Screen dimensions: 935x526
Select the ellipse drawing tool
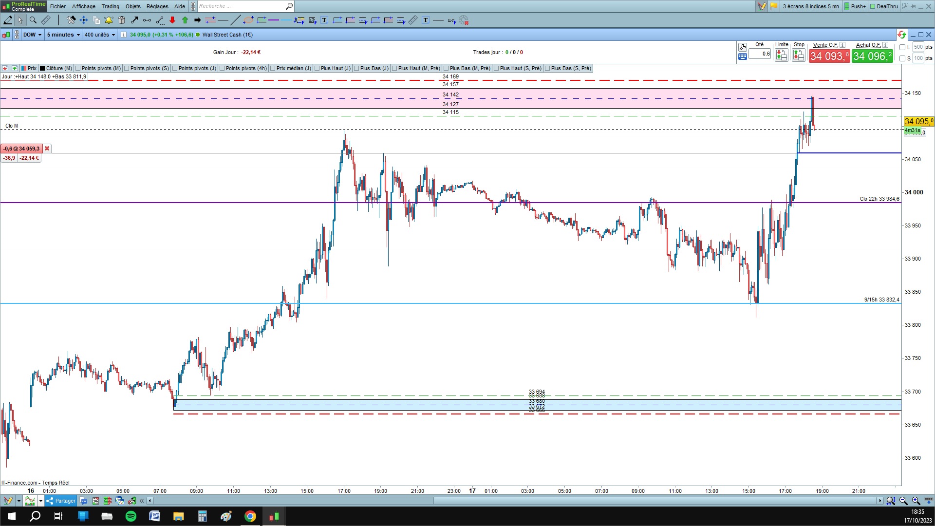248,20
